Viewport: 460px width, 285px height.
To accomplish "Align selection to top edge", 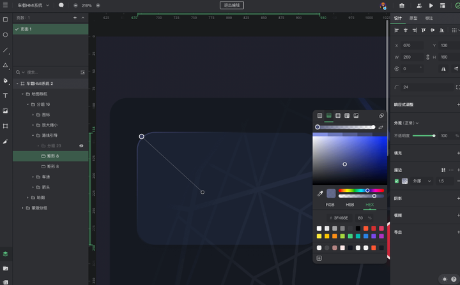I will (424, 30).
